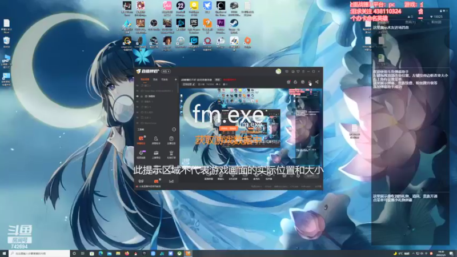Click the hamburger menu icon in the streaming app title bar

coord(303,71)
